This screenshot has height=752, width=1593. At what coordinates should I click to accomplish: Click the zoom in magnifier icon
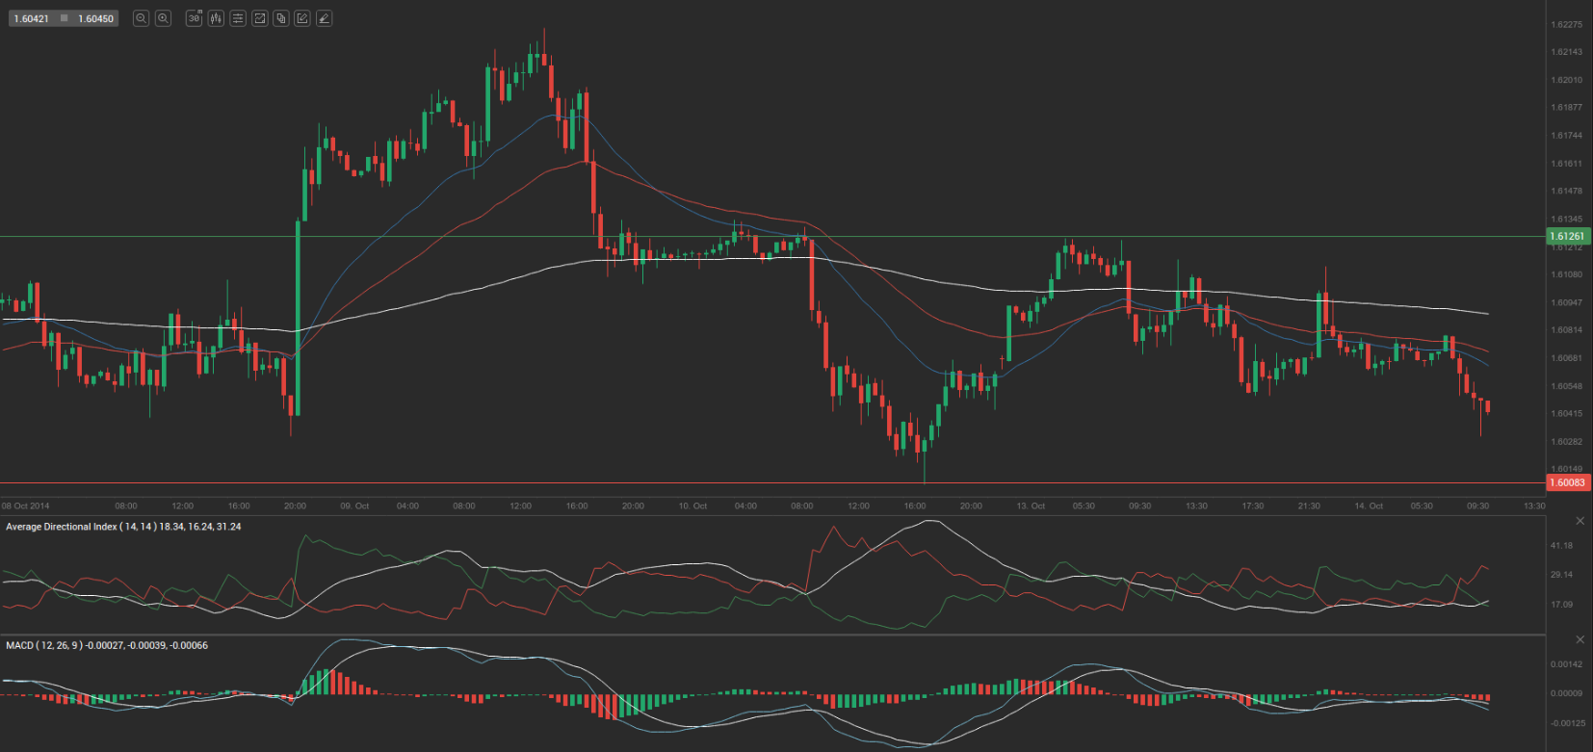pyautogui.click(x=164, y=18)
